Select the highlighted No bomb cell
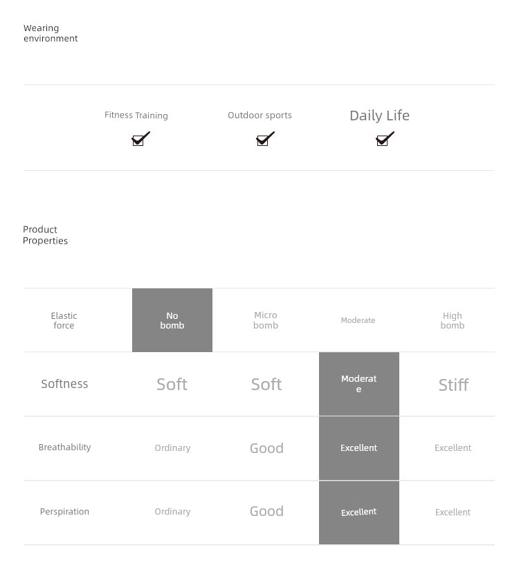The width and height of the screenshot is (519, 572). point(172,320)
